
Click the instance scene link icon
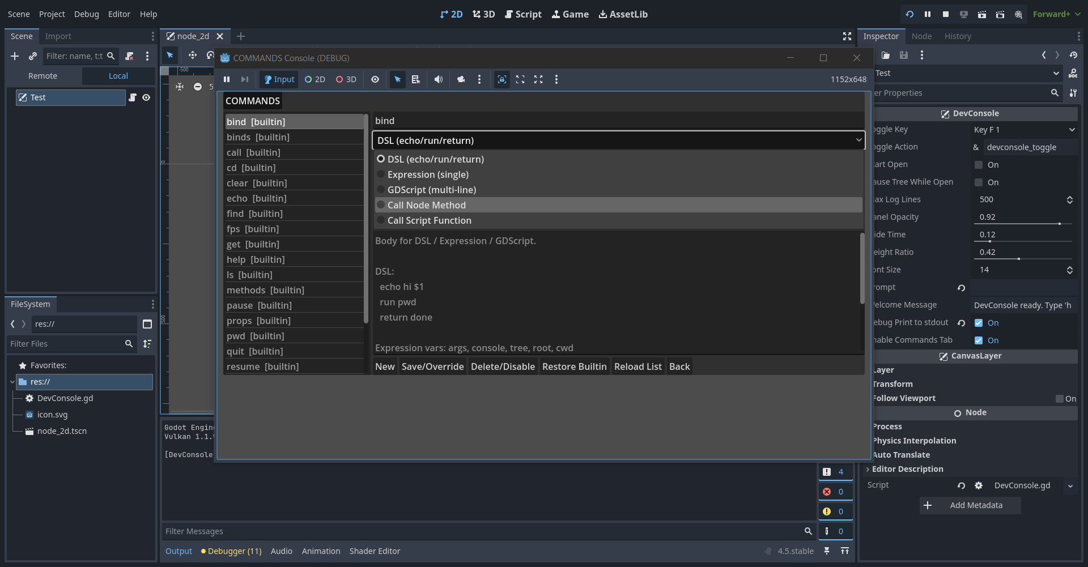point(33,56)
